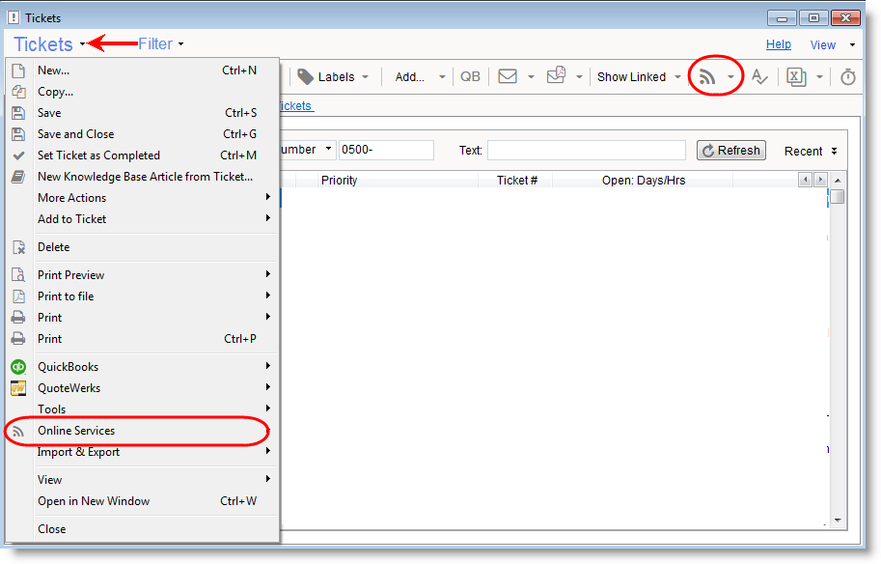Click the timer stopwatch icon
The width and height of the screenshot is (881, 564).
tap(848, 77)
